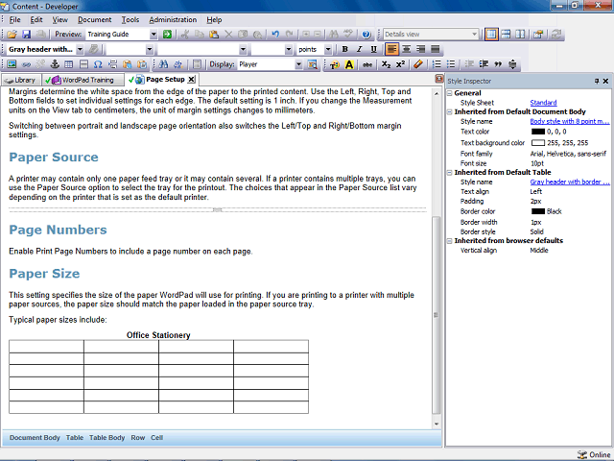Switch to the WordPad Training tab
614x461 pixels.
[x=83, y=80]
